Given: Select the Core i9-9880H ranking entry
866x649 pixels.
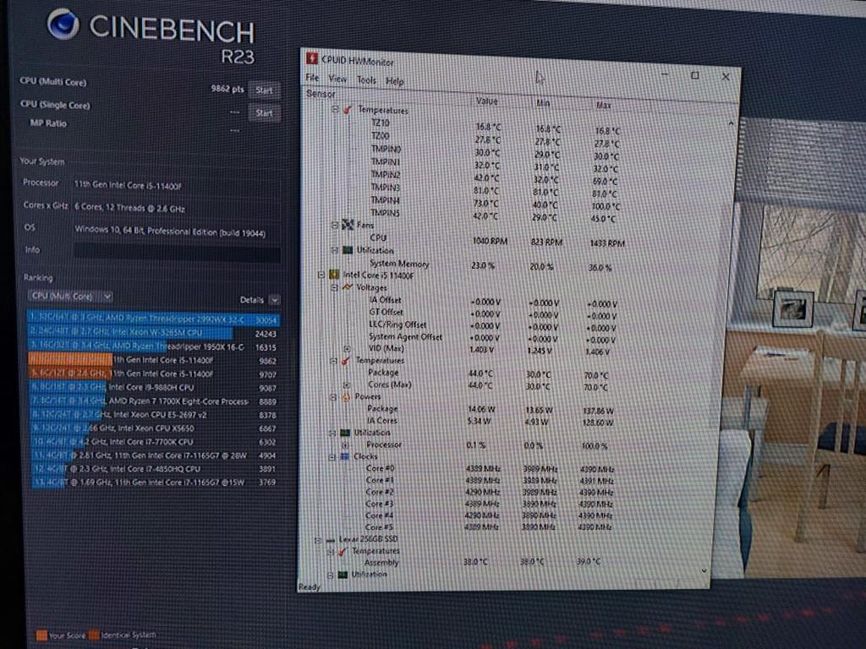Looking at the screenshot, I should tap(153, 387).
